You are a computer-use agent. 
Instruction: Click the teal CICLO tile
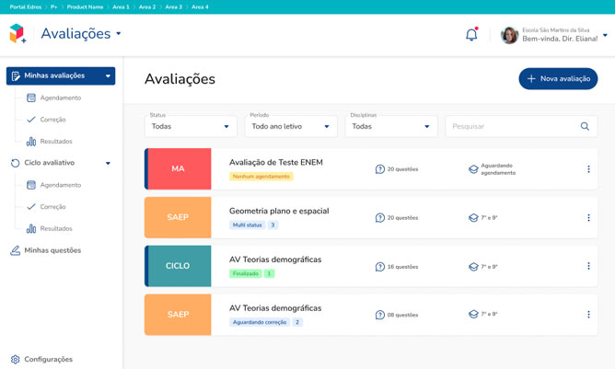point(178,266)
